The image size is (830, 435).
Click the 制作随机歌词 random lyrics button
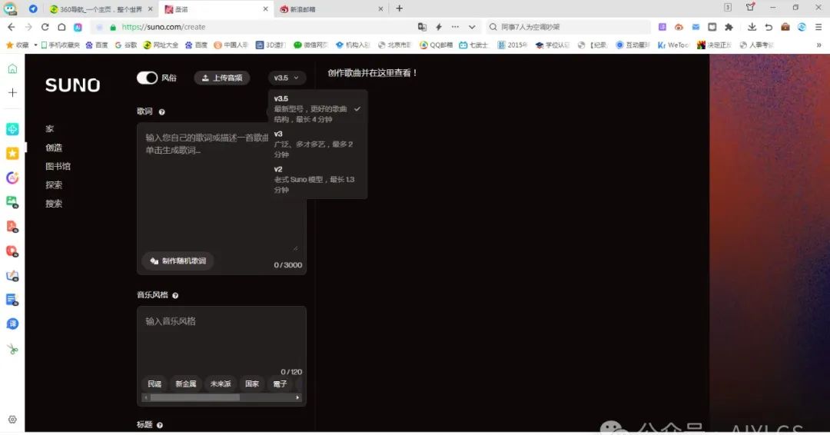point(178,261)
